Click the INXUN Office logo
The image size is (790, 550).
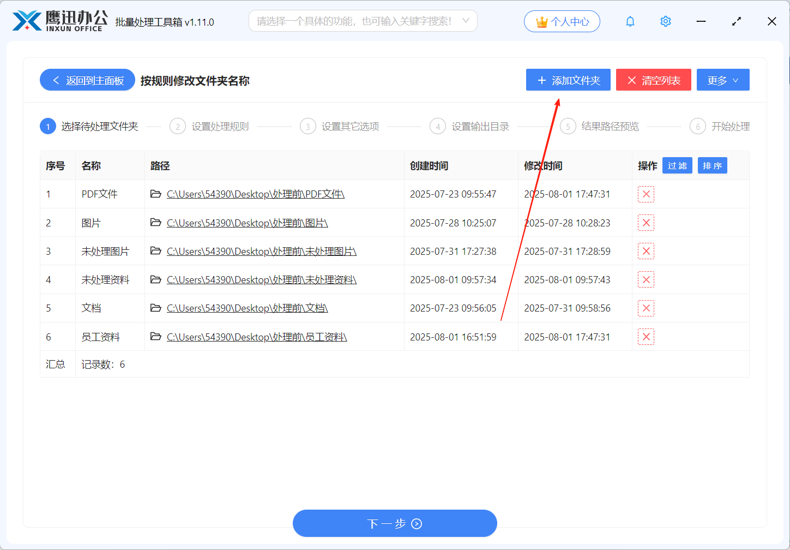(x=60, y=21)
